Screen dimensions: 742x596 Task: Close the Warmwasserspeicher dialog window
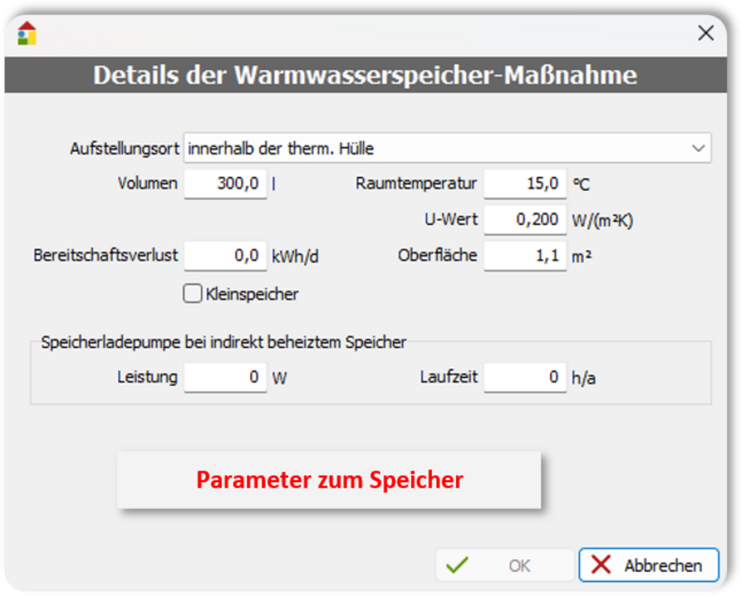(705, 33)
